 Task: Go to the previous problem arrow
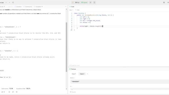6,2
